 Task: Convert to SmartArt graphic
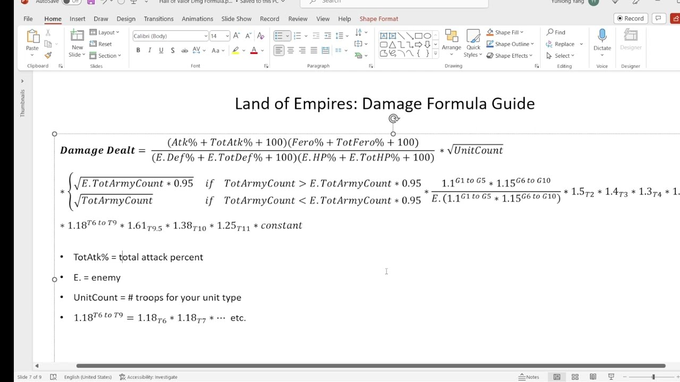(361, 56)
